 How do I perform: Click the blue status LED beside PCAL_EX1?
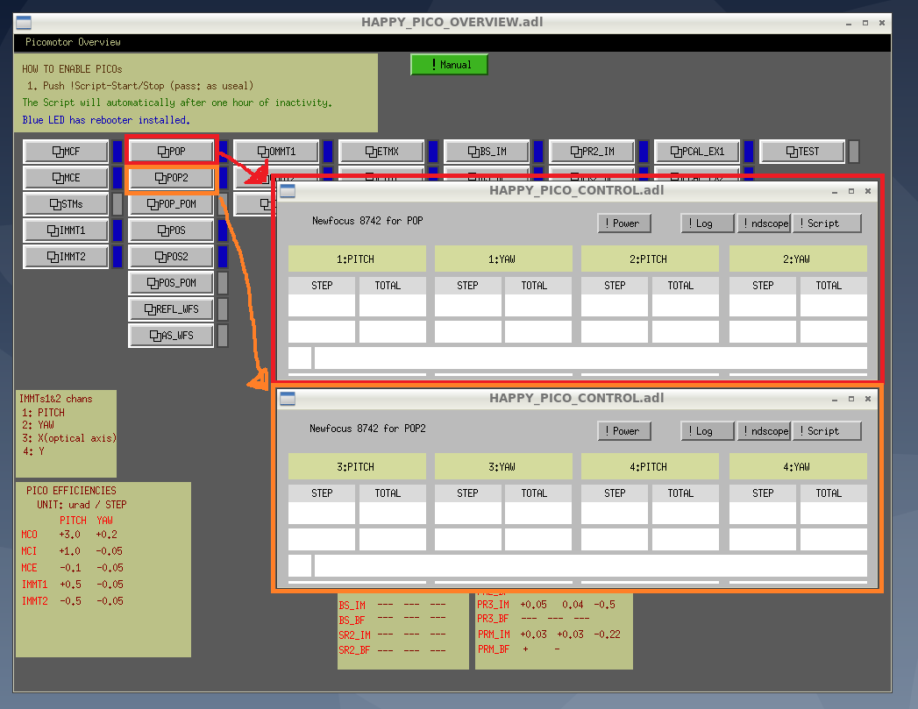pos(749,152)
